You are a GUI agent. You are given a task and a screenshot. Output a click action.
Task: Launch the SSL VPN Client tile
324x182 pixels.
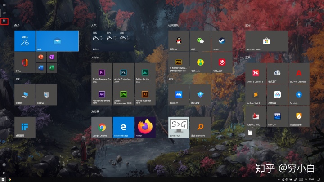tap(299, 73)
